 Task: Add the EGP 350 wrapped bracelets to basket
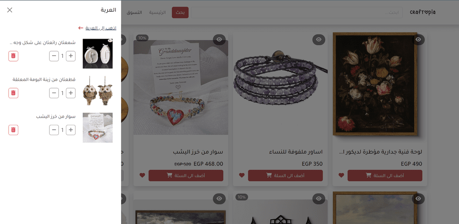pyautogui.click(x=286, y=176)
